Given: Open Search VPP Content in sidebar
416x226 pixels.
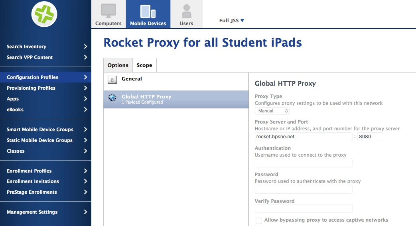Looking at the screenshot, I should point(45,57).
